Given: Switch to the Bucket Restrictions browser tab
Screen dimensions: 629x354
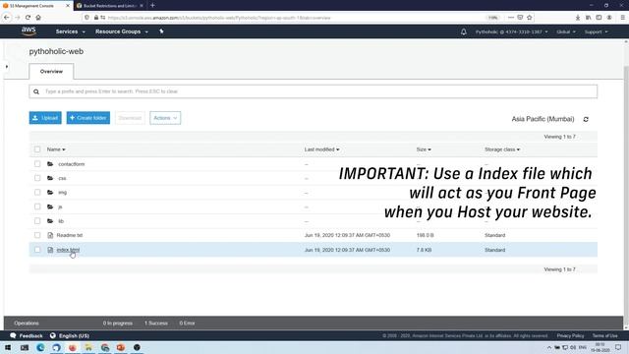Looking at the screenshot, I should point(109,6).
